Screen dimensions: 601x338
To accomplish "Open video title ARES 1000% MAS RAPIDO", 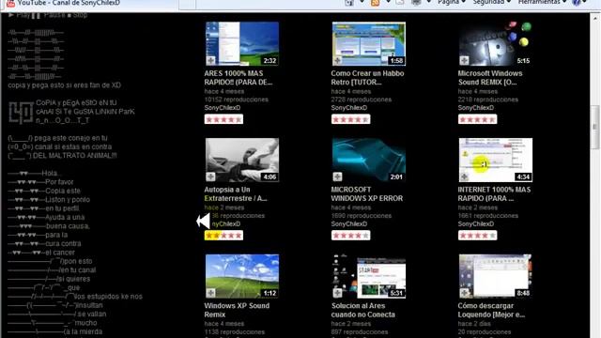I will [x=238, y=78].
